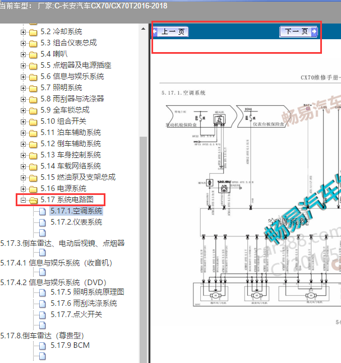Click the folder icon for 5.14 车载网络系统
Viewport: 341px width, 363px height.
[33, 167]
